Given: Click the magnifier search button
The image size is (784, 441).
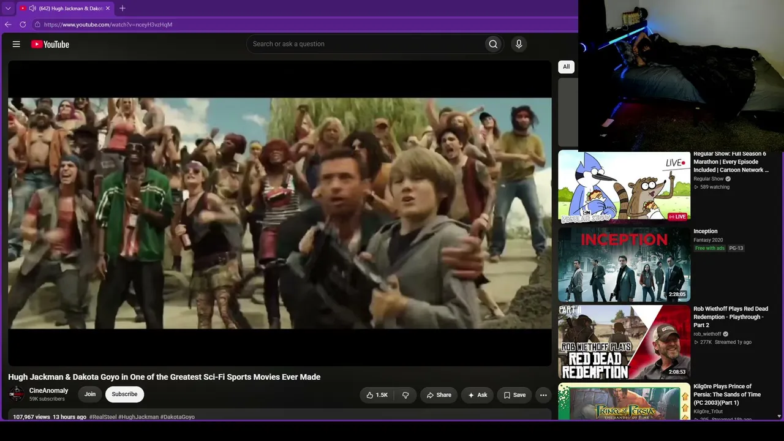Looking at the screenshot, I should tap(493, 44).
